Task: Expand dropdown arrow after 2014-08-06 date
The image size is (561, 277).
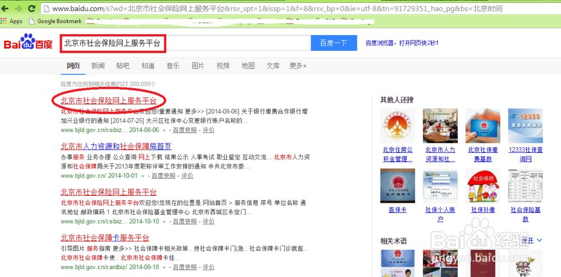Action: coord(163,130)
